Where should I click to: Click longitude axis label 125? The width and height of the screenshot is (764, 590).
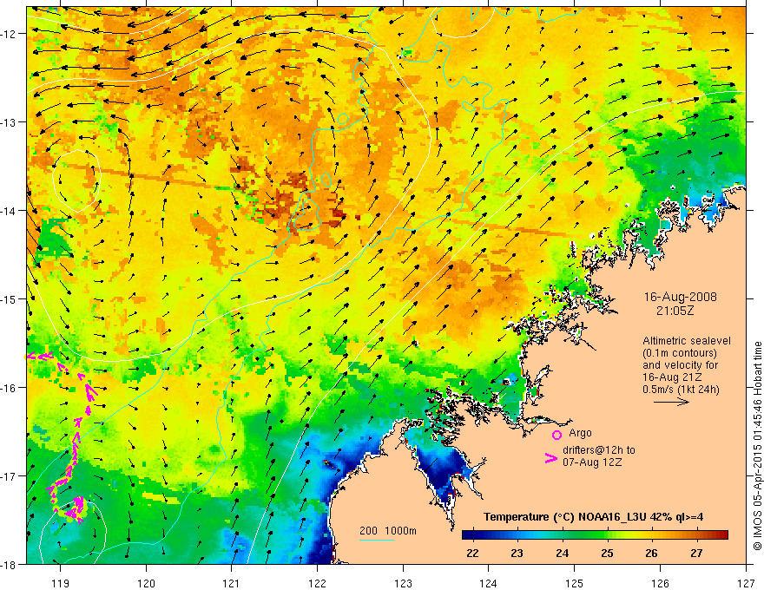click(x=575, y=583)
